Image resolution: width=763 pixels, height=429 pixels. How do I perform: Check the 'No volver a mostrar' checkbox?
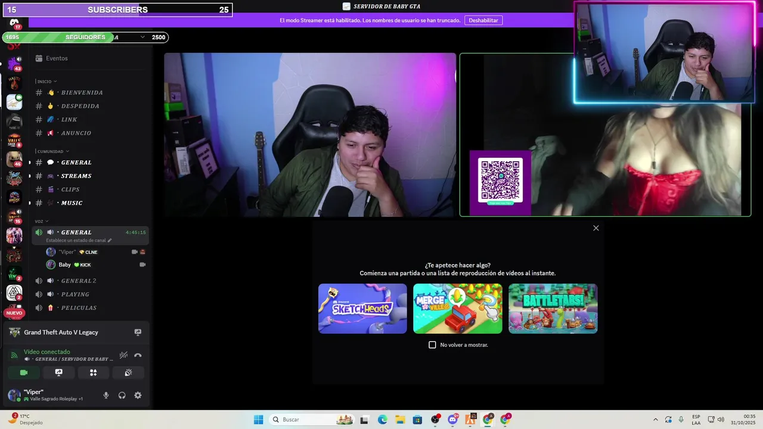coord(432,345)
